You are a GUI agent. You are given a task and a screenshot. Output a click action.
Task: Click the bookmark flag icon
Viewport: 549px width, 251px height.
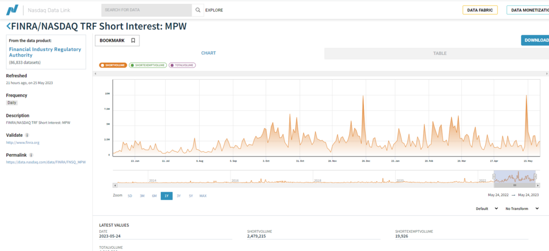click(x=133, y=41)
